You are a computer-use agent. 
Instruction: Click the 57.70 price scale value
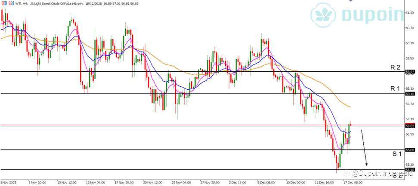409,104
